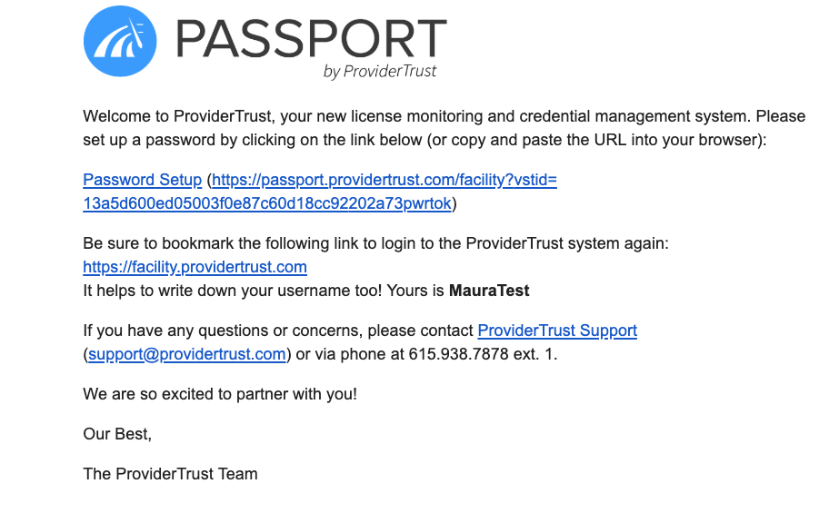The height and width of the screenshot is (523, 829).
Task: Click the PASSPORT wordmark in the header
Action: pos(312,38)
